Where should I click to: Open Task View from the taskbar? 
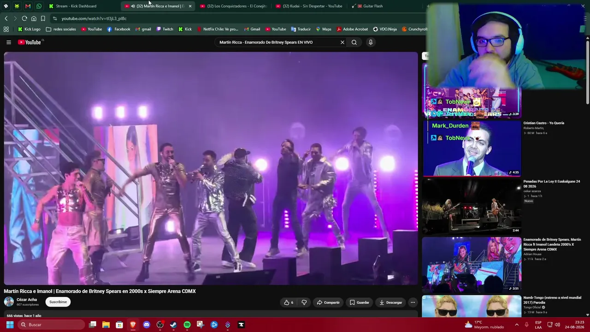tap(93, 325)
